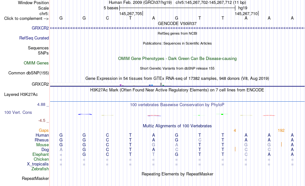Click the orange gap count 4

[x=235, y=131]
